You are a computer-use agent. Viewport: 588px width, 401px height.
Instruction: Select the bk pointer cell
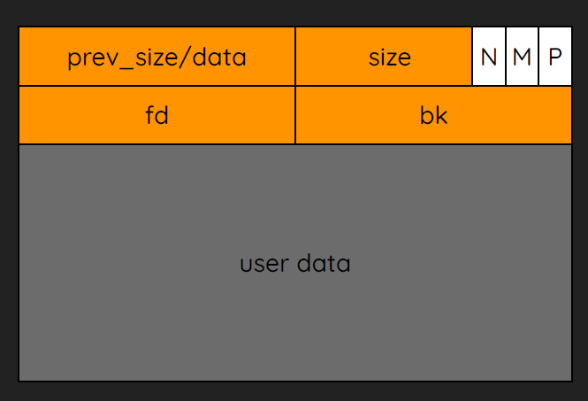[433, 115]
